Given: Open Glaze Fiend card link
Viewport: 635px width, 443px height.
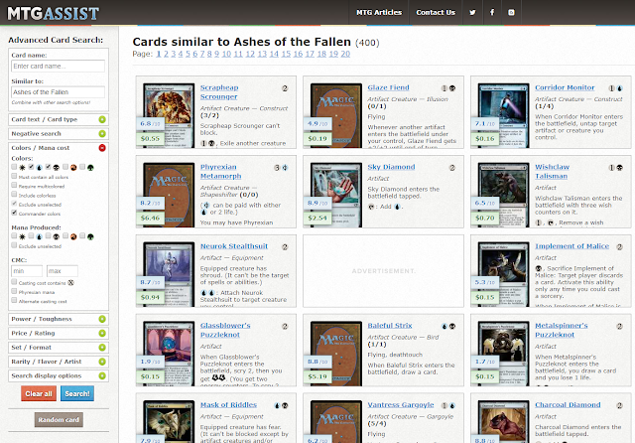Looking at the screenshot, I should [388, 87].
